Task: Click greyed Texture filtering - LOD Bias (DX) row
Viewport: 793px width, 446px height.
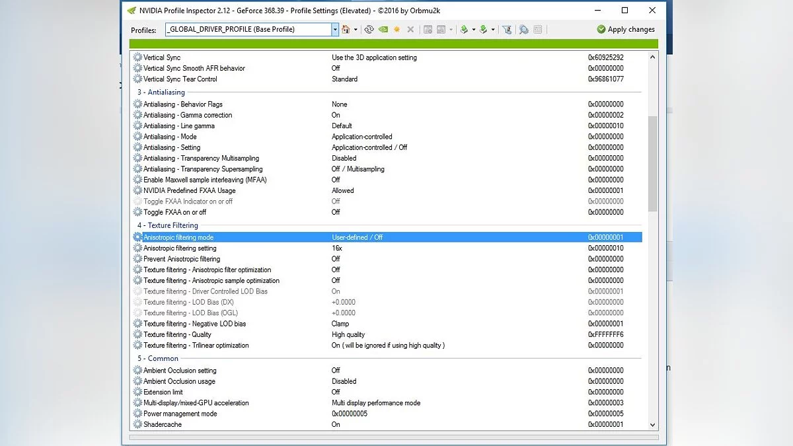Action: (387, 302)
